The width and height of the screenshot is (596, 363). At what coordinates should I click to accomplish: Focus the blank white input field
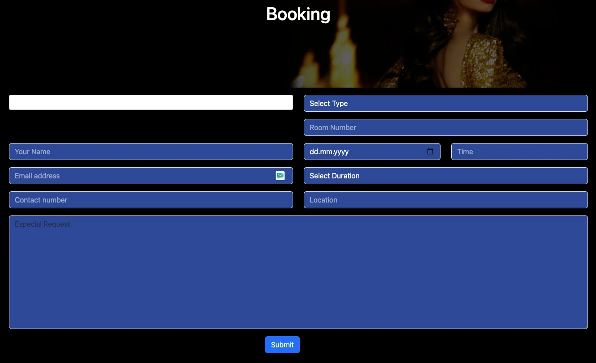[151, 102]
